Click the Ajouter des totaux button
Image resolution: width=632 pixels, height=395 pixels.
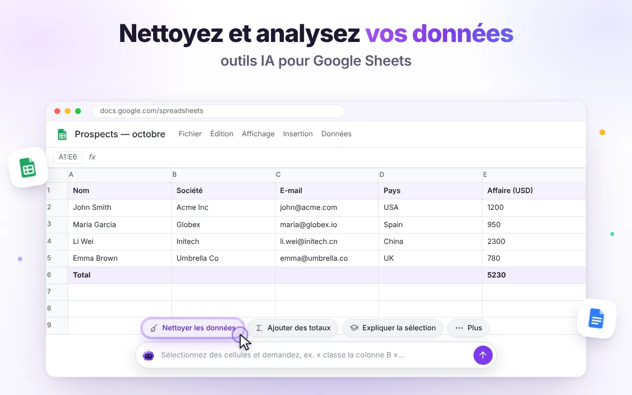[293, 328]
